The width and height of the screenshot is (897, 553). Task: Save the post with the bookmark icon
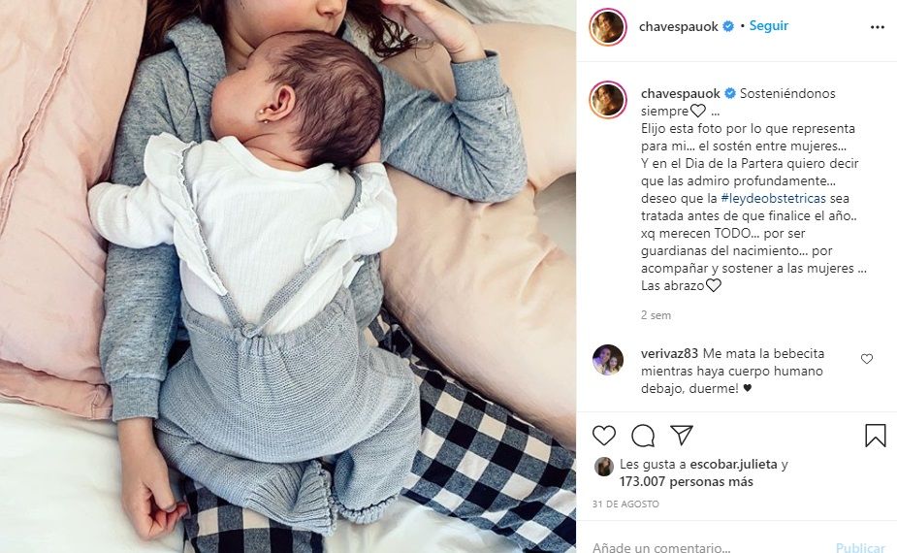(x=876, y=436)
